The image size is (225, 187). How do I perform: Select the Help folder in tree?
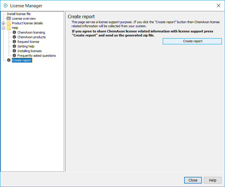tap(15, 28)
